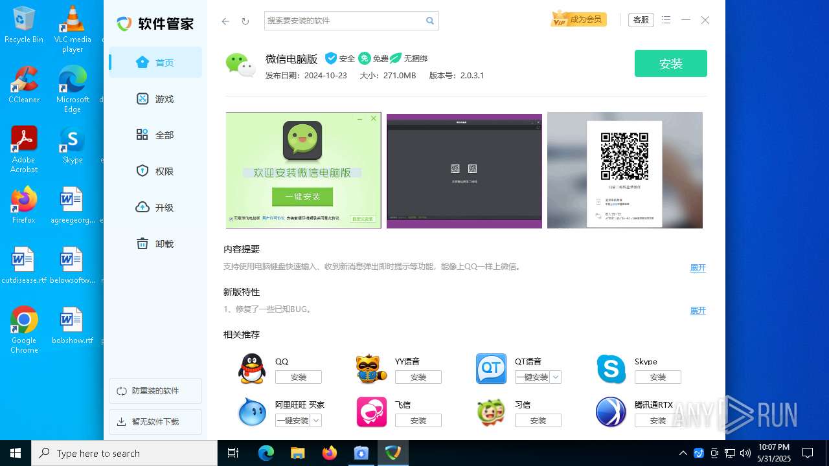
Task: Click the volume icon in system tray
Action: point(745,453)
